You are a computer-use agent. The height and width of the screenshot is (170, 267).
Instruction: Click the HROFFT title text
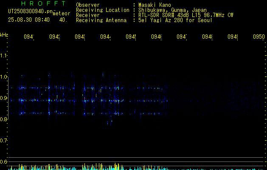(x=44, y=3)
